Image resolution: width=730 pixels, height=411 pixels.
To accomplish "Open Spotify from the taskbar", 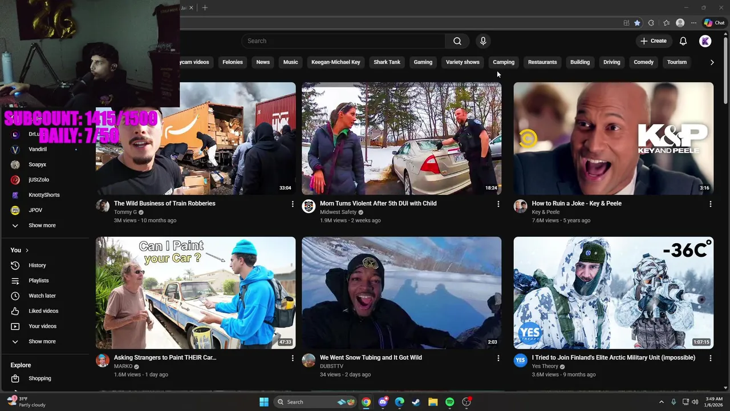I will coord(449,402).
